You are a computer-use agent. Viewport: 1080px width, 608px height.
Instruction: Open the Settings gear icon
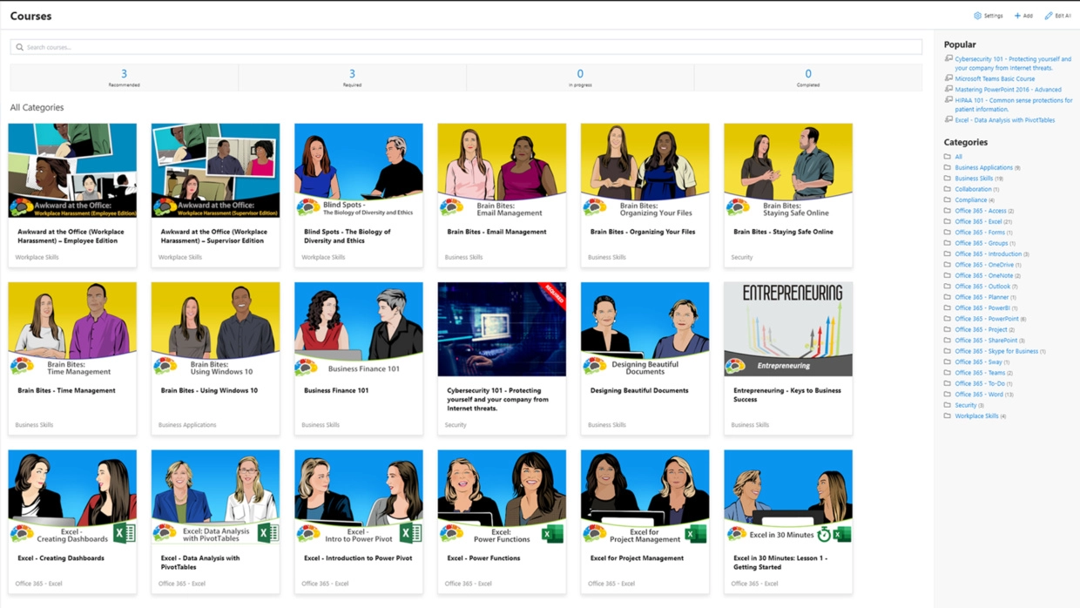[x=977, y=16]
